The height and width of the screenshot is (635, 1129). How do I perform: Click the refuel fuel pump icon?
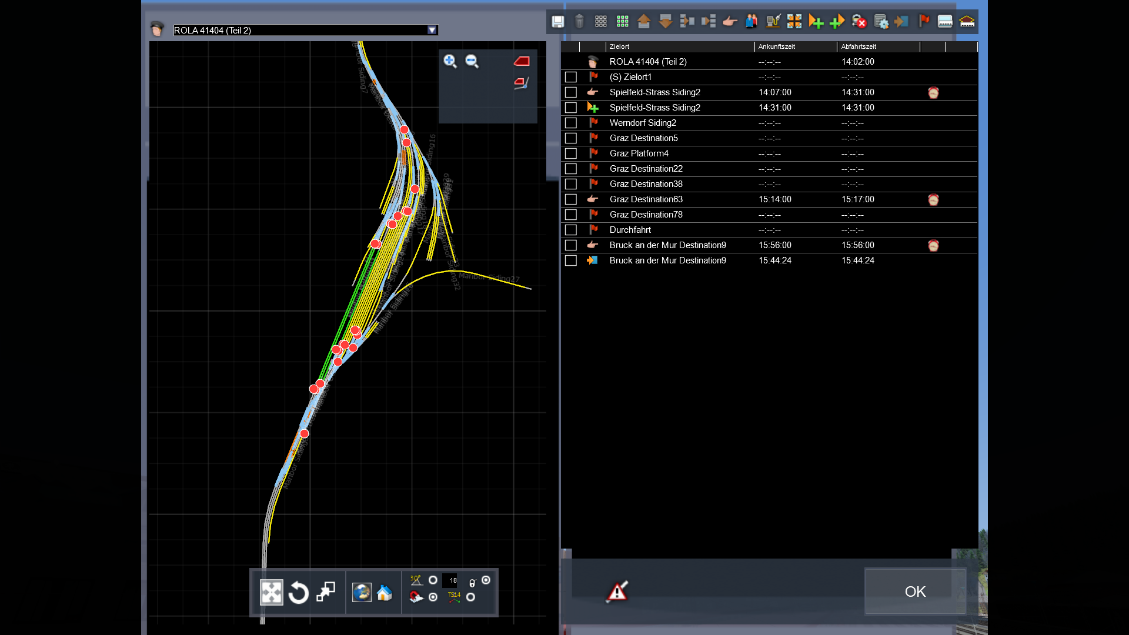773,22
